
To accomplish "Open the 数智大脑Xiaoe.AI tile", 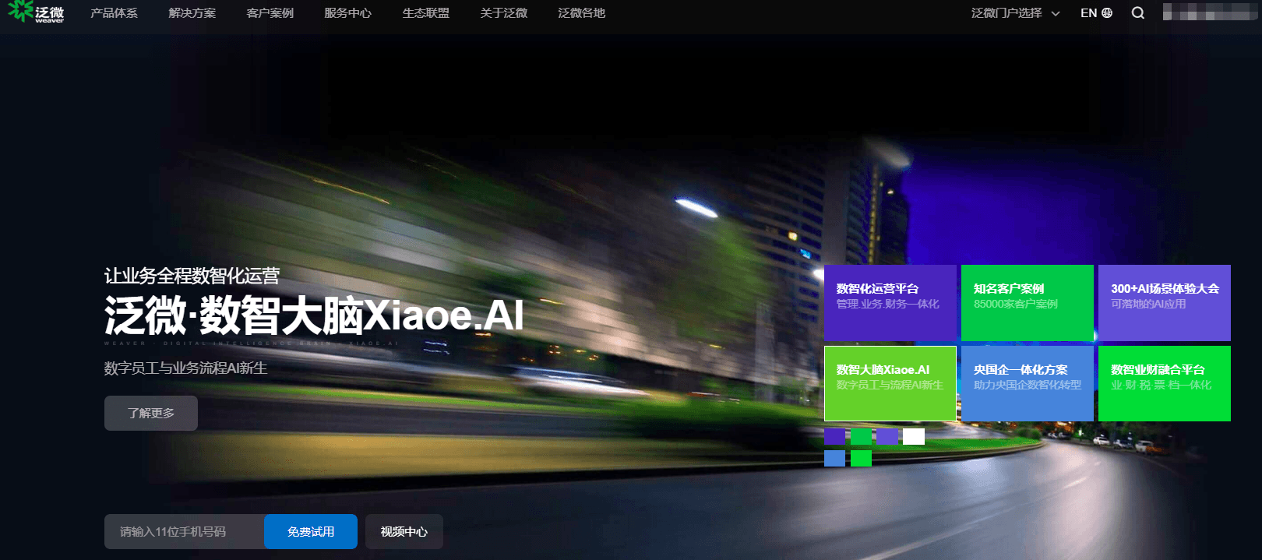I will [890, 383].
